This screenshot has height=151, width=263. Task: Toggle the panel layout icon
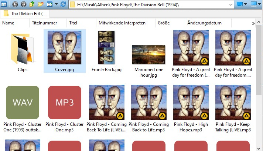pyautogui.click(x=4, y=4)
